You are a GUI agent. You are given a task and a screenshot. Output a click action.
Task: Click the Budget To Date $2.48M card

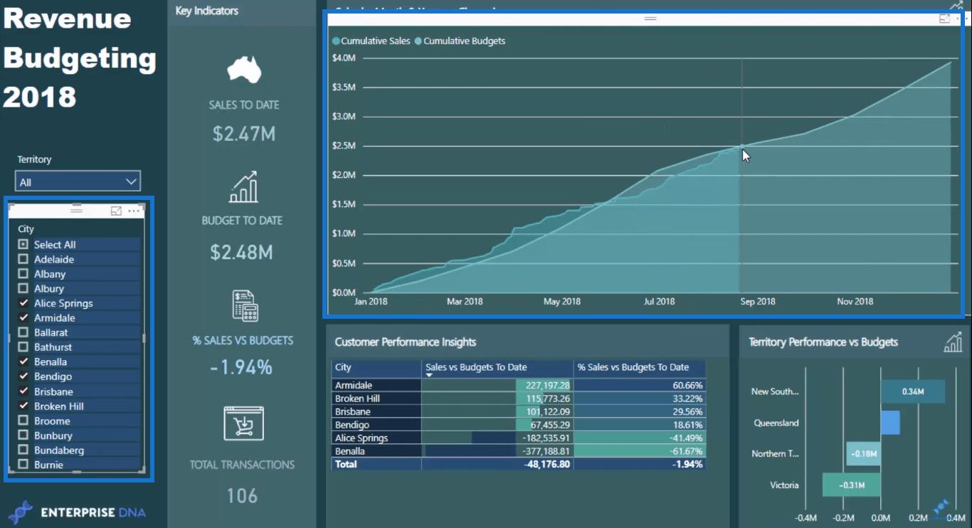(242, 252)
